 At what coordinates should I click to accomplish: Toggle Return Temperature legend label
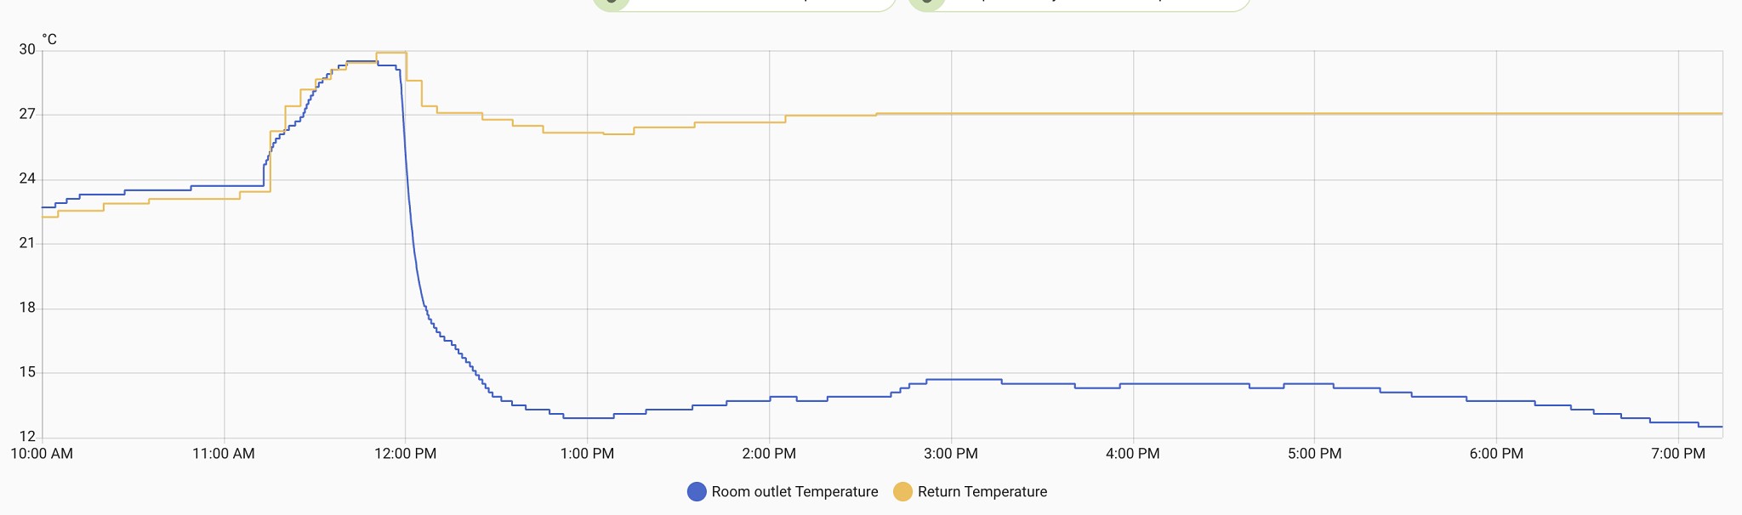click(982, 492)
